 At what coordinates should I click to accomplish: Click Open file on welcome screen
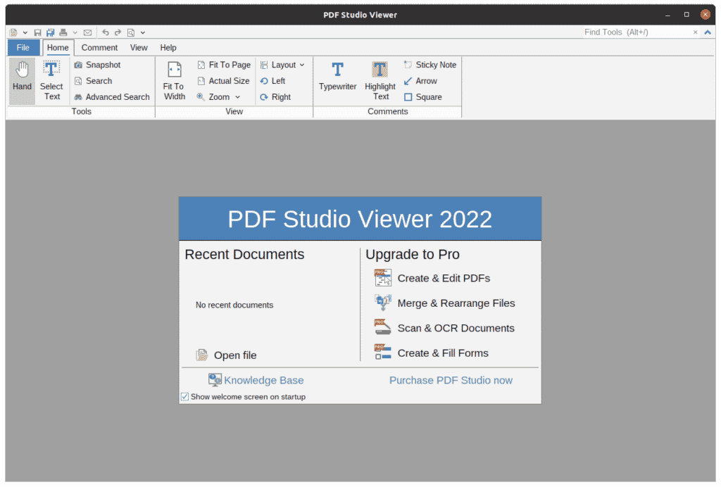(226, 355)
